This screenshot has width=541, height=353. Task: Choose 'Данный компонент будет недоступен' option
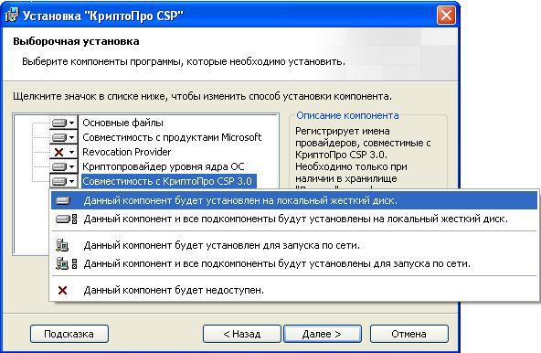[x=294, y=290]
